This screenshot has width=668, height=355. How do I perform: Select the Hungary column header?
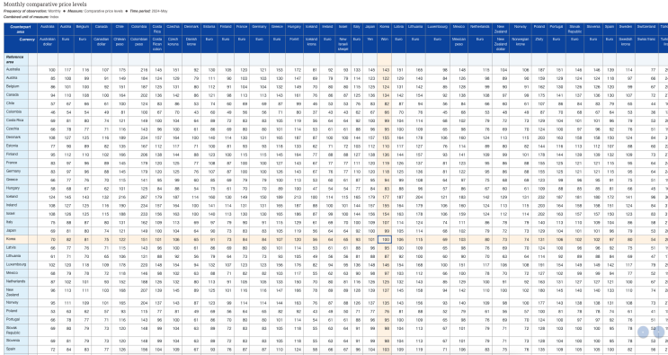coord(294,29)
